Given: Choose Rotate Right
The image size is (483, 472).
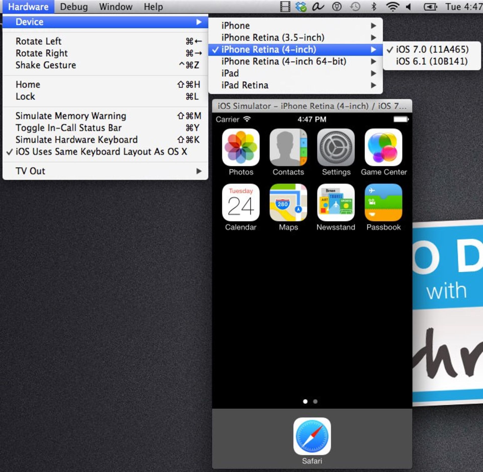Looking at the screenshot, I should (x=105, y=53).
